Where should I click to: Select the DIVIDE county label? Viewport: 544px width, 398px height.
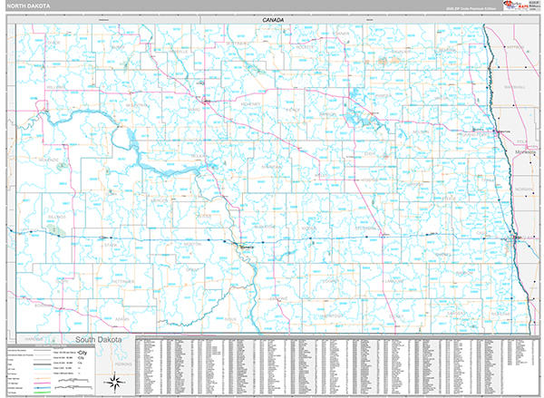point(53,43)
